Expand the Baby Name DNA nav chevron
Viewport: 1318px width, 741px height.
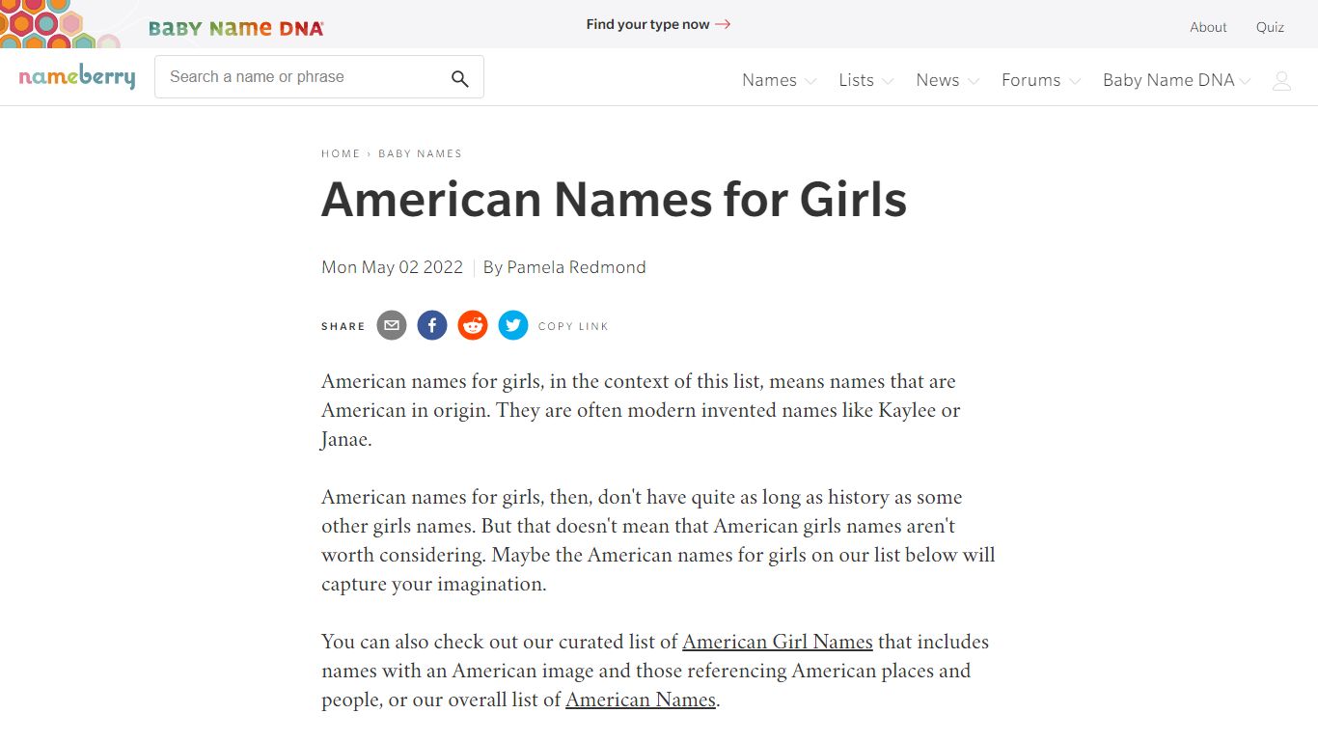(1246, 81)
